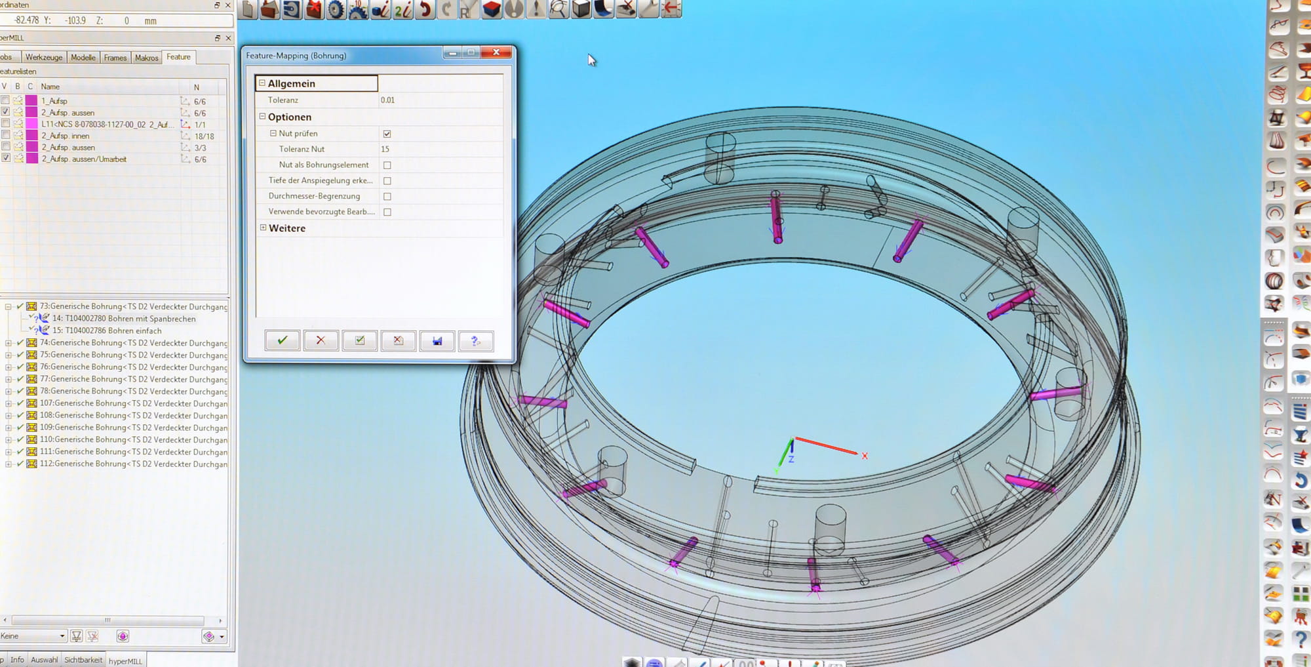This screenshot has width=1311, height=667.
Task: Click the magenta sphere feature icon
Action: [123, 636]
